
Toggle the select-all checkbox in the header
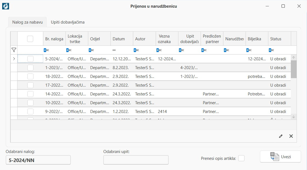(x=30, y=39)
